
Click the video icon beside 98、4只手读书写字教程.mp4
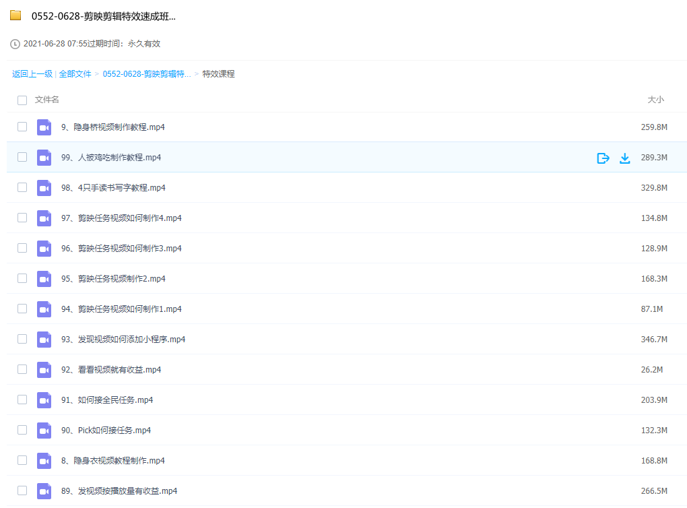click(x=44, y=188)
